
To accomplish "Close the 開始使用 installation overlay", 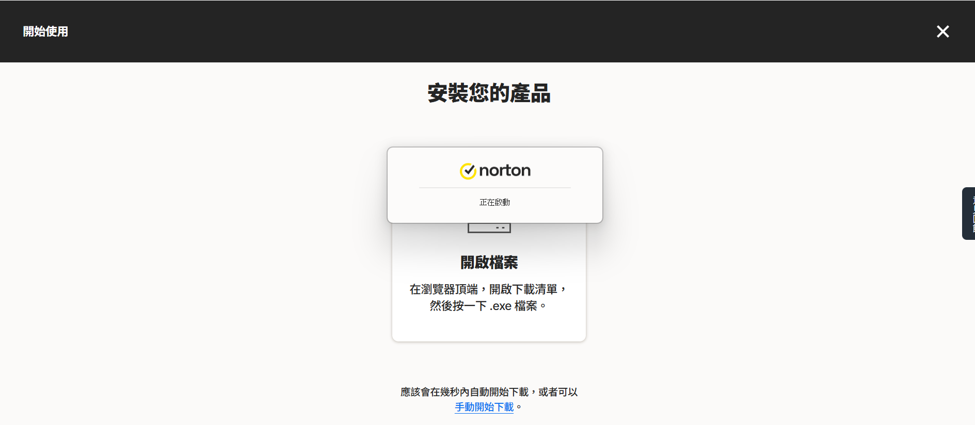I will click(942, 31).
